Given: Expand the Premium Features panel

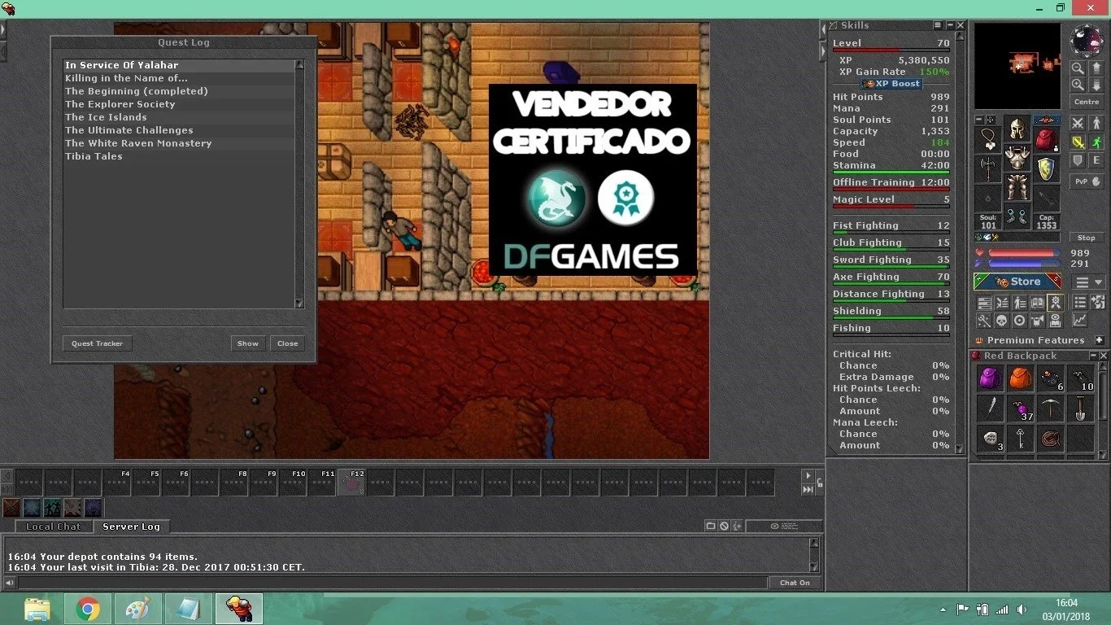Looking at the screenshot, I should (x=1099, y=340).
